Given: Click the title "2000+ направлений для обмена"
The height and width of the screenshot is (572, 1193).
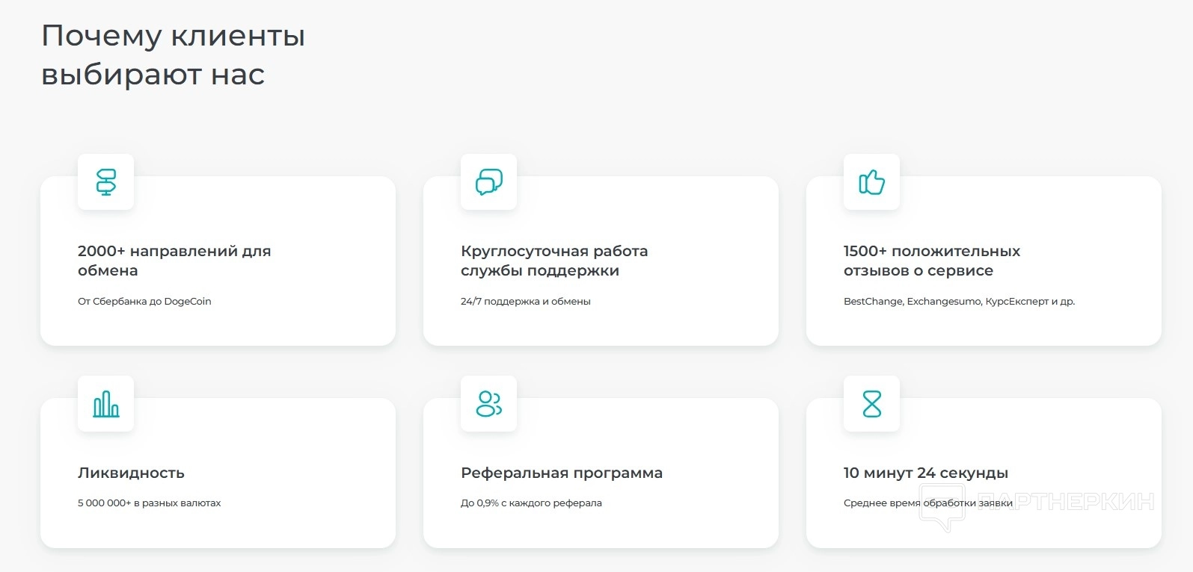Looking at the screenshot, I should [x=174, y=261].
